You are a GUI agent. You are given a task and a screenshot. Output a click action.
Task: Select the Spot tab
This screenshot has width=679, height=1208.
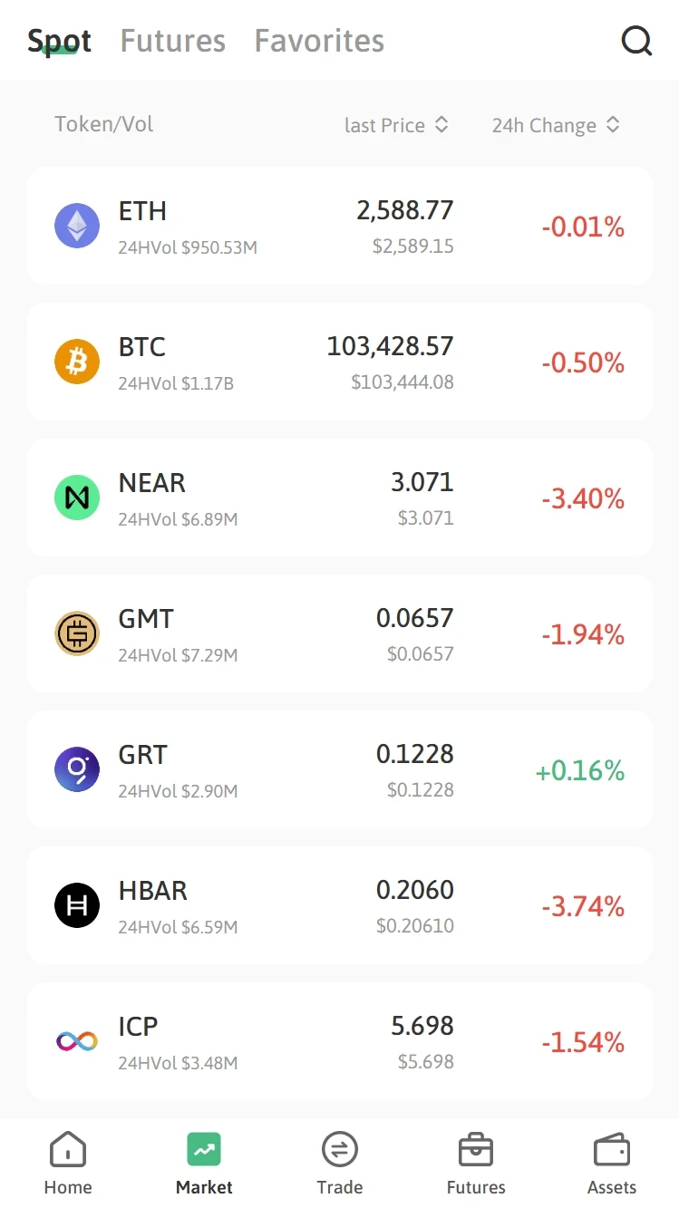tap(59, 41)
